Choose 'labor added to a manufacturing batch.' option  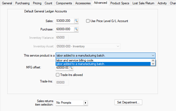coord(103,64)
